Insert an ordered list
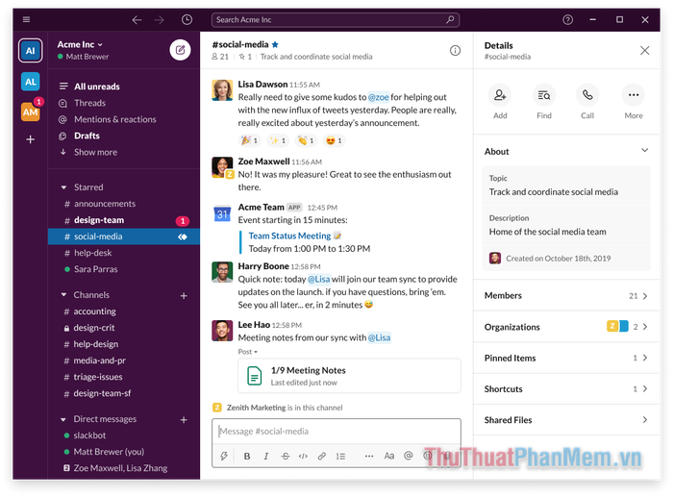Image resolution: width=673 pixels, height=497 pixels. [340, 456]
